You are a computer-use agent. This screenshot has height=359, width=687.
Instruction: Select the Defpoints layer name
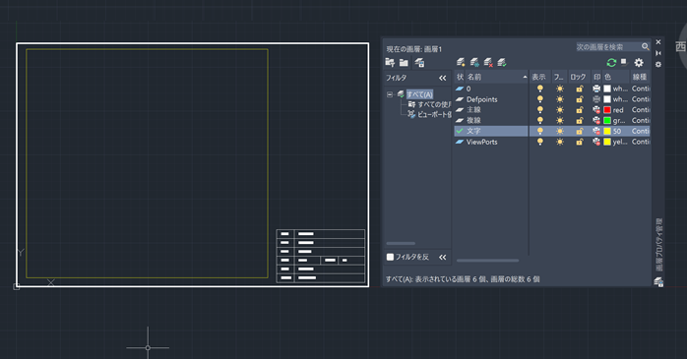coord(482,99)
